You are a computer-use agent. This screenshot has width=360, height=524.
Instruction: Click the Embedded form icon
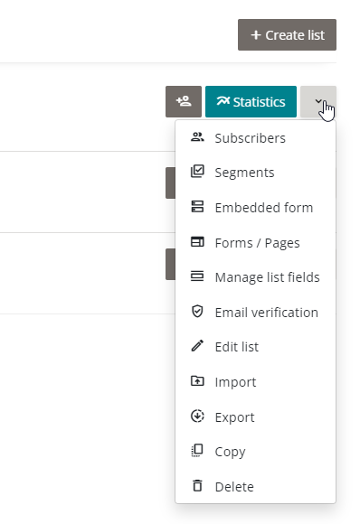[x=197, y=207]
